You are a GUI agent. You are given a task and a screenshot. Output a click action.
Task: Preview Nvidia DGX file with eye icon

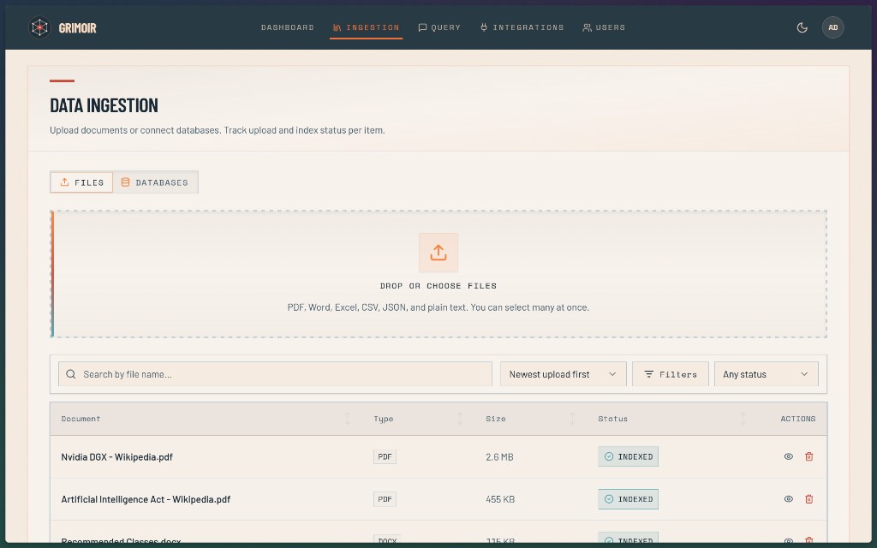[x=789, y=457]
